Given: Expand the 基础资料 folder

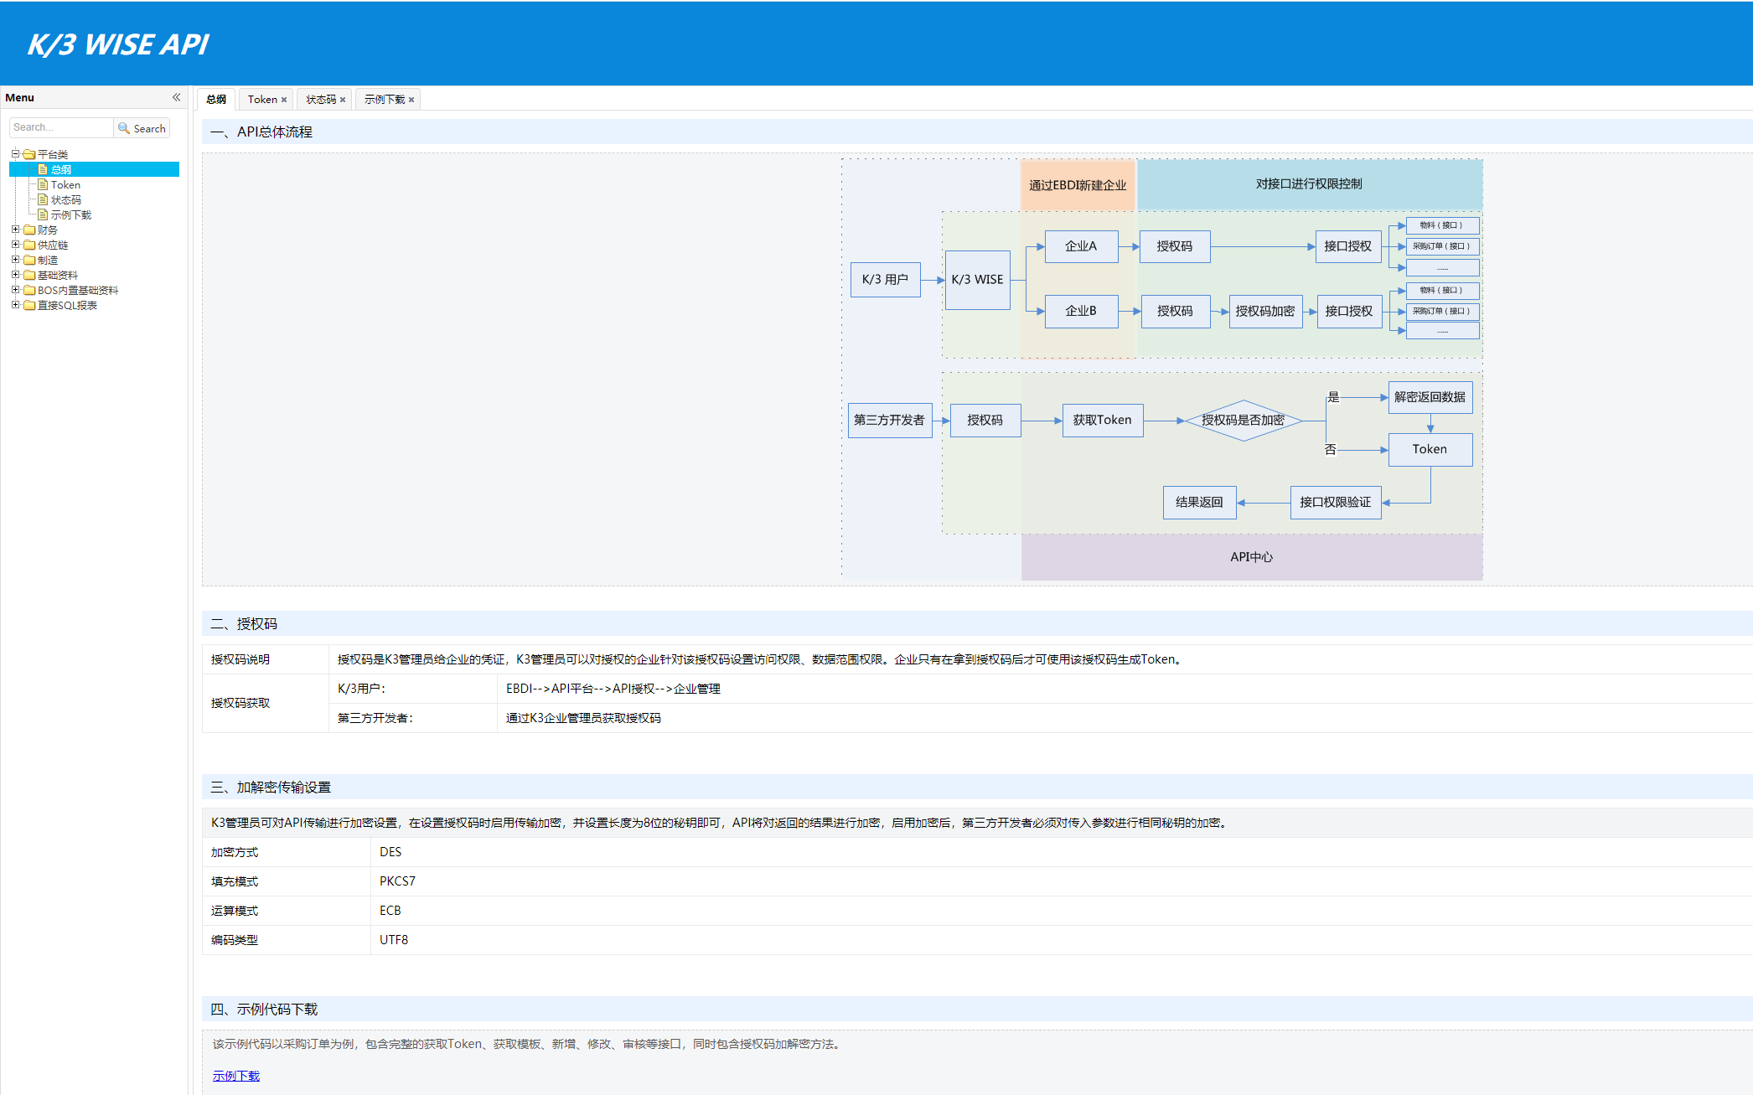Looking at the screenshot, I should (x=15, y=274).
